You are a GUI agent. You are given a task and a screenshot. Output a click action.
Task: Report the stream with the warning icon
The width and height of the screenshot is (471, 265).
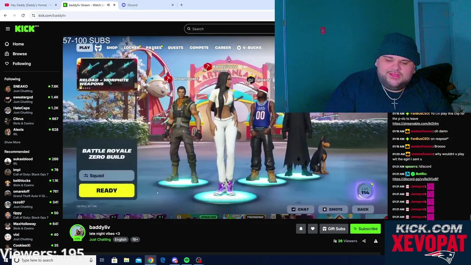coord(376,241)
